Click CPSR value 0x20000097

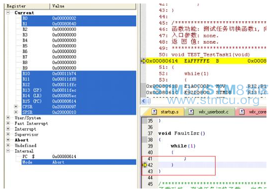[x=64, y=106]
